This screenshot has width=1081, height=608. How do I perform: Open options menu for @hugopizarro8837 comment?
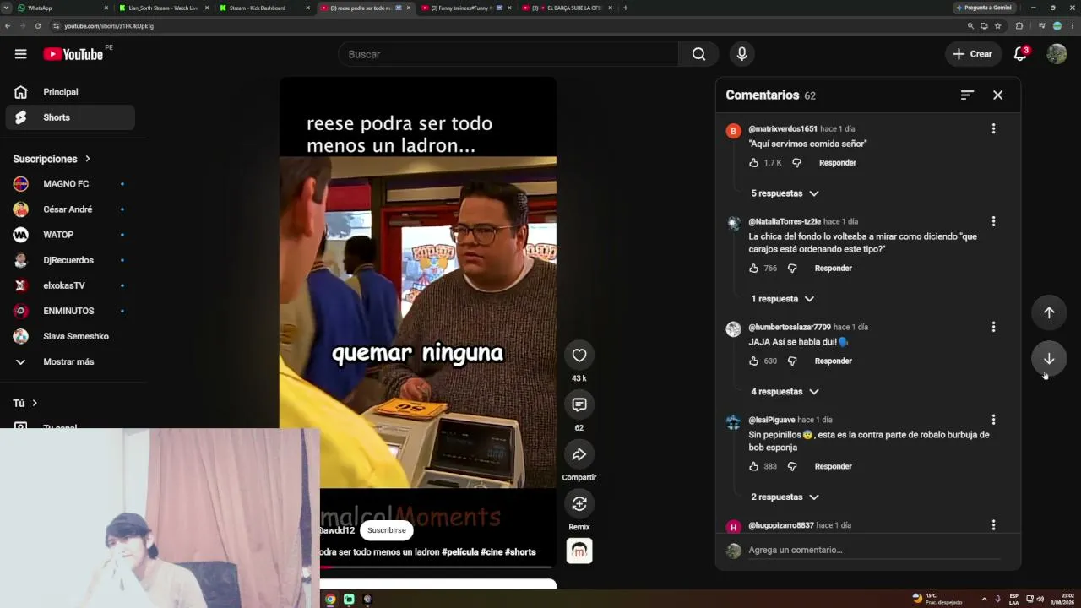coord(993,525)
